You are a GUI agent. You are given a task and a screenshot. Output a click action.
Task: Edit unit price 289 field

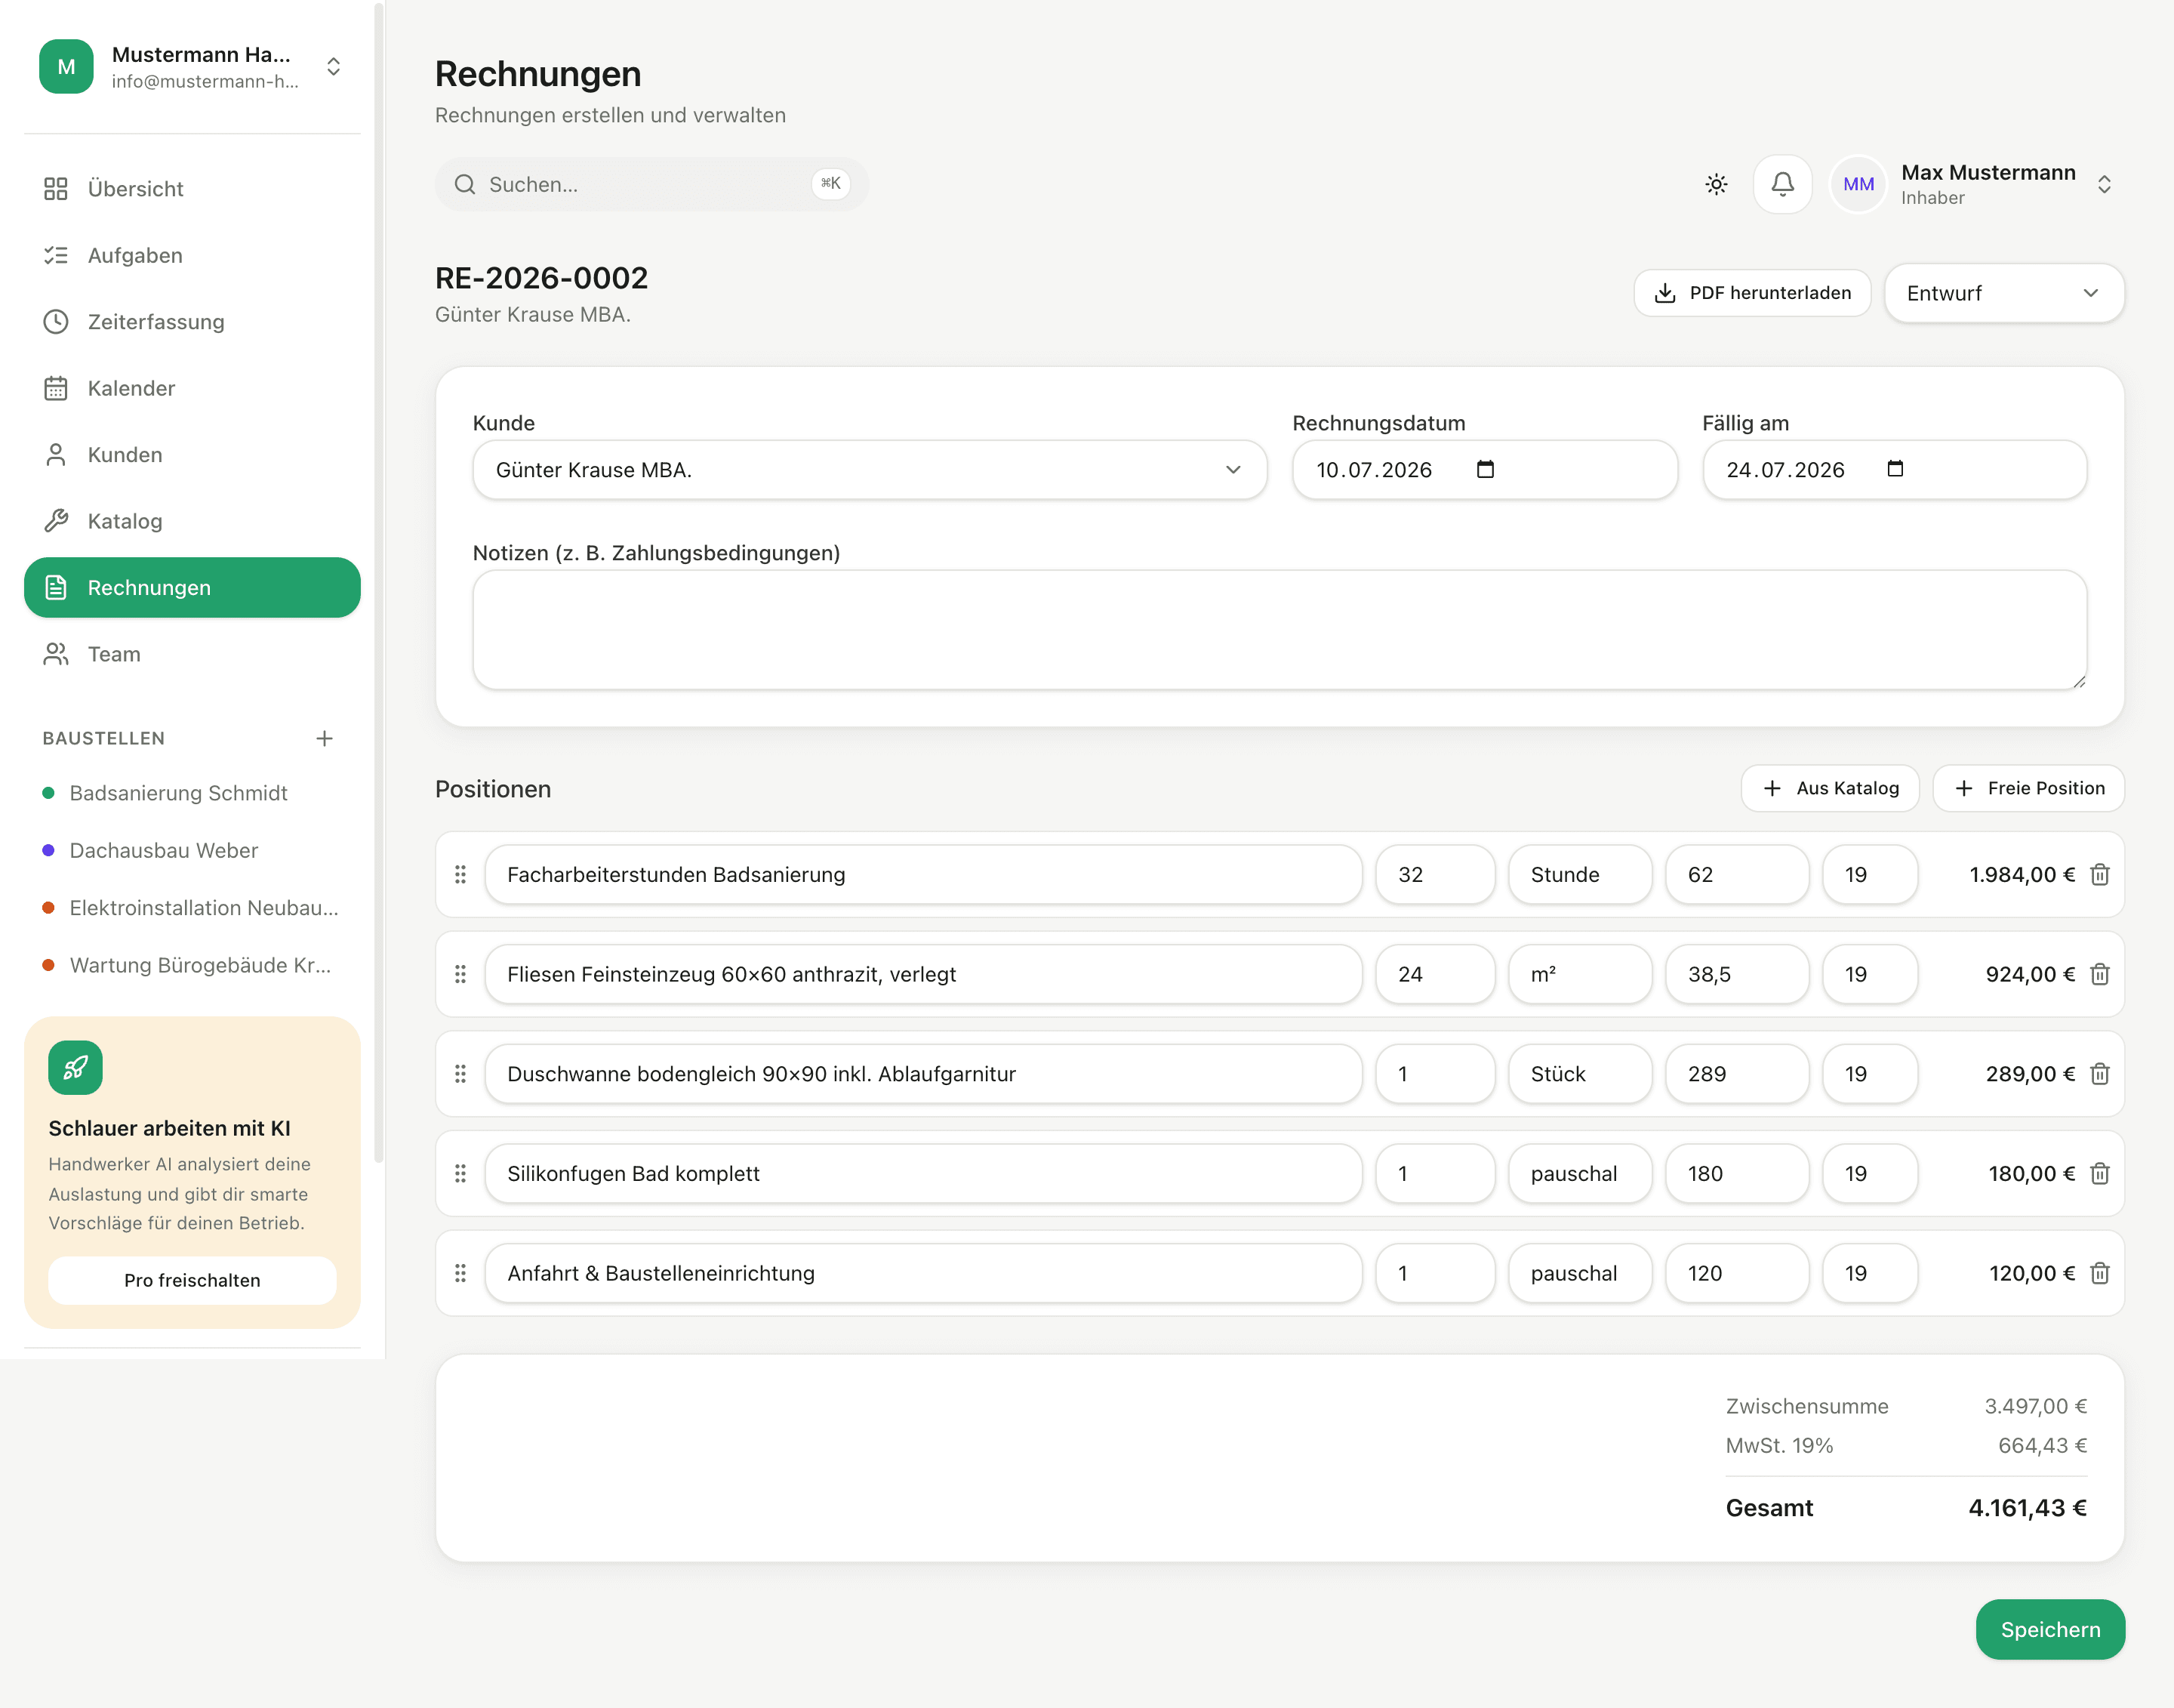click(x=1736, y=1074)
